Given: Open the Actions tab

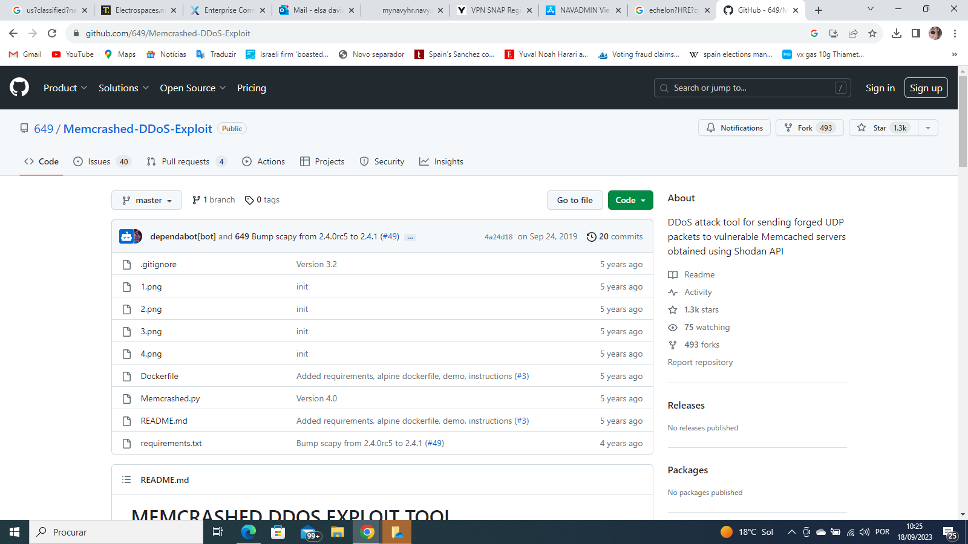Looking at the screenshot, I should pos(264,161).
